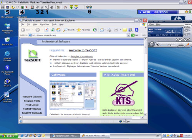
Task: Expand the IE toolbar overflow chevron
Action: click(146, 28)
